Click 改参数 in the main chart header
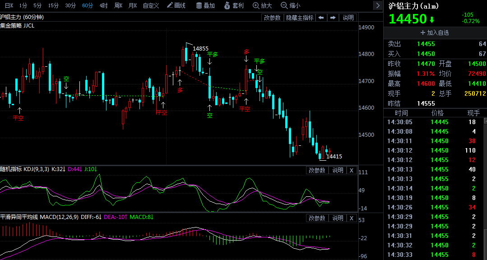The height and width of the screenshot is (260, 487). click(272, 18)
